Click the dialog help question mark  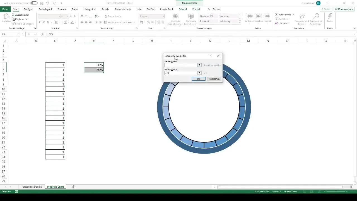(210, 56)
